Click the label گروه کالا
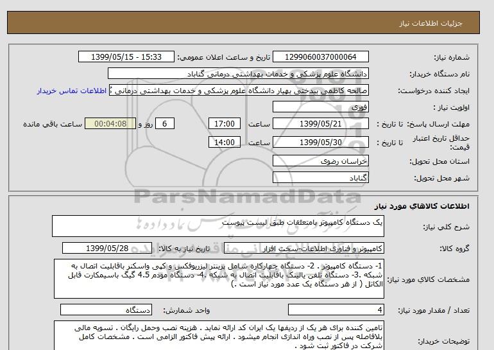494x350 pixels. tap(455, 249)
